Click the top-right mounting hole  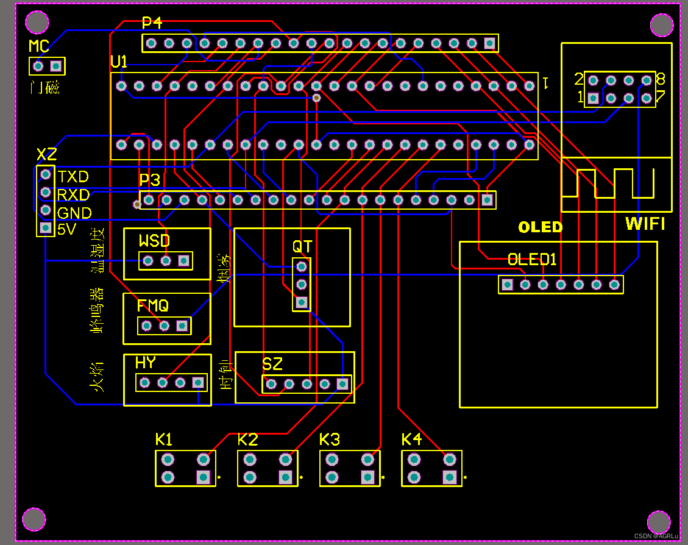coord(661,25)
